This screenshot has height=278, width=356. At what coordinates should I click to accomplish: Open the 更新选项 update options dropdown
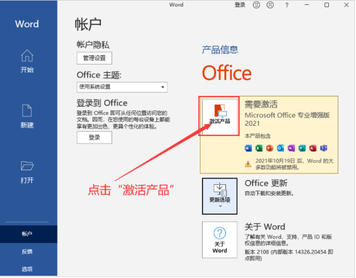coord(219,192)
